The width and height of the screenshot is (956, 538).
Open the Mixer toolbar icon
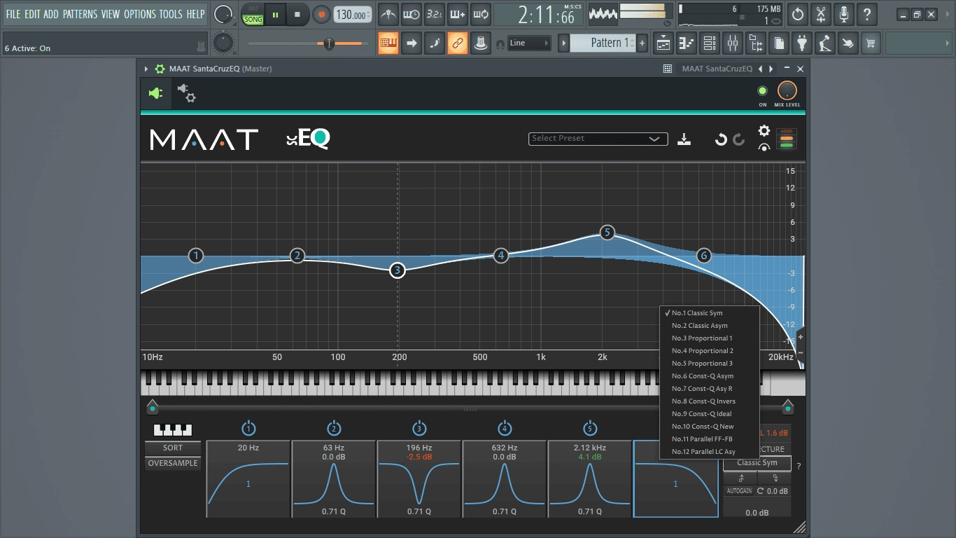pos(733,43)
